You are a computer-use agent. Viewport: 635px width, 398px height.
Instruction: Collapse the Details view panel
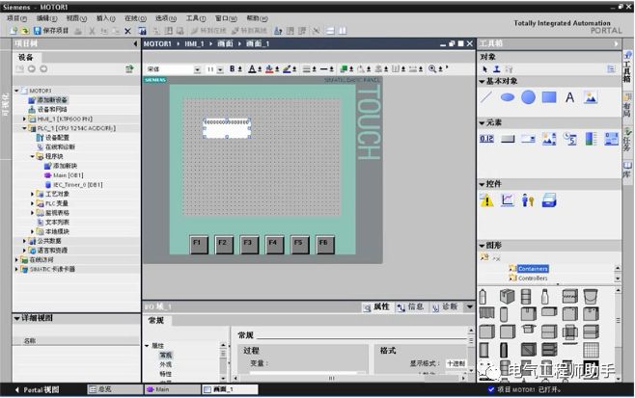[x=17, y=318]
